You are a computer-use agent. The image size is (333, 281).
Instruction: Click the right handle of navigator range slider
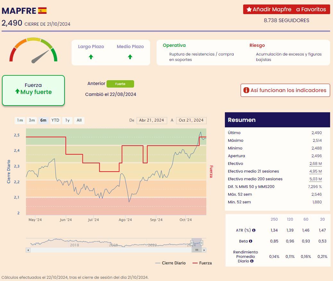(201, 243)
